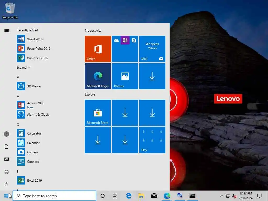This screenshot has width=268, height=201.
Task: Open new Microsoft Edge on taskbar
Action: (167, 196)
